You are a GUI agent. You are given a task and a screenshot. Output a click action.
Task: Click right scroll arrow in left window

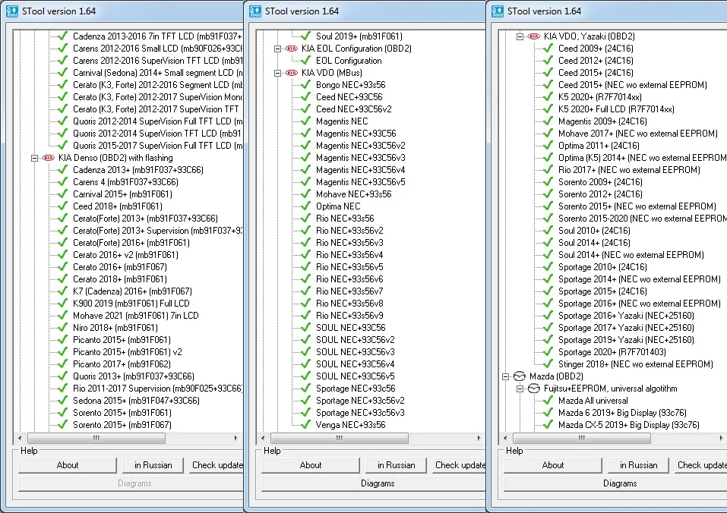(x=236, y=438)
